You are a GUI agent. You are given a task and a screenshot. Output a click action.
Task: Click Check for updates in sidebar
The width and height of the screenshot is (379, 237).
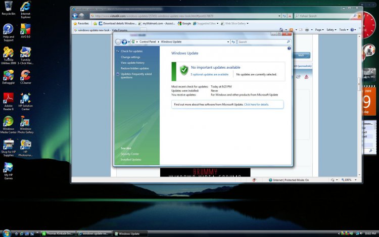pyautogui.click(x=132, y=51)
